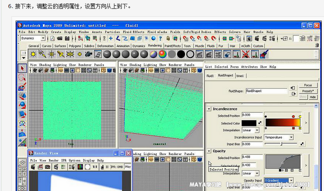Click the fluidShape name input field

267,91
